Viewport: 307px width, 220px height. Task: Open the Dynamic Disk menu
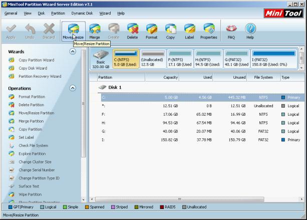(x=82, y=14)
